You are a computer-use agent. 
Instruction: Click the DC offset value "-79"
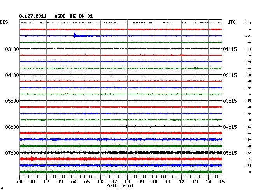click(x=248, y=36)
